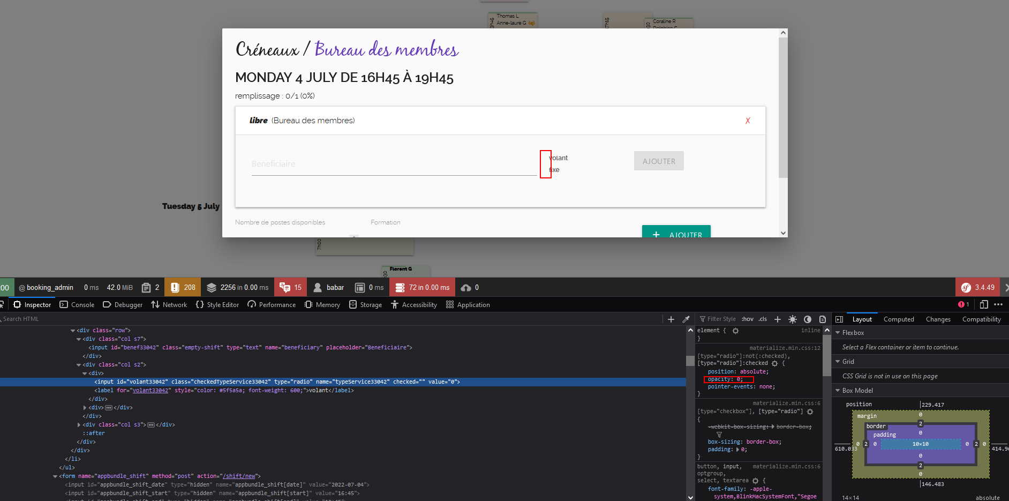Image resolution: width=1009 pixels, height=501 pixels.
Task: Click selector highlighter icon next to element rule
Action: point(736,331)
